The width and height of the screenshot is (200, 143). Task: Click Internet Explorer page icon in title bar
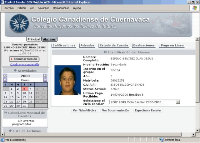[2, 2]
